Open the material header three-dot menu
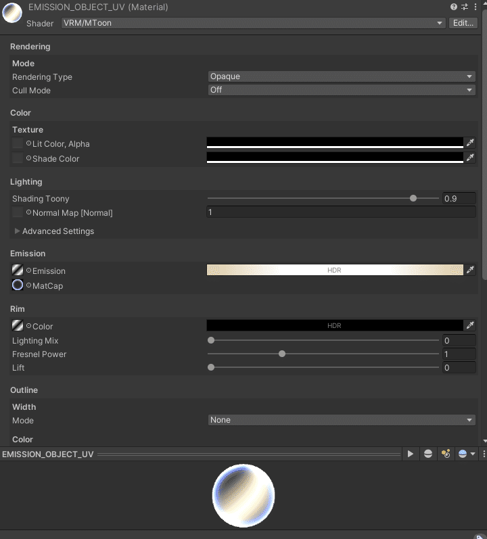 point(476,7)
